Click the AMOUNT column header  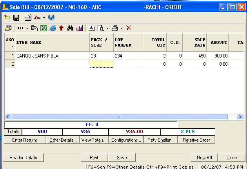pyautogui.click(x=218, y=43)
